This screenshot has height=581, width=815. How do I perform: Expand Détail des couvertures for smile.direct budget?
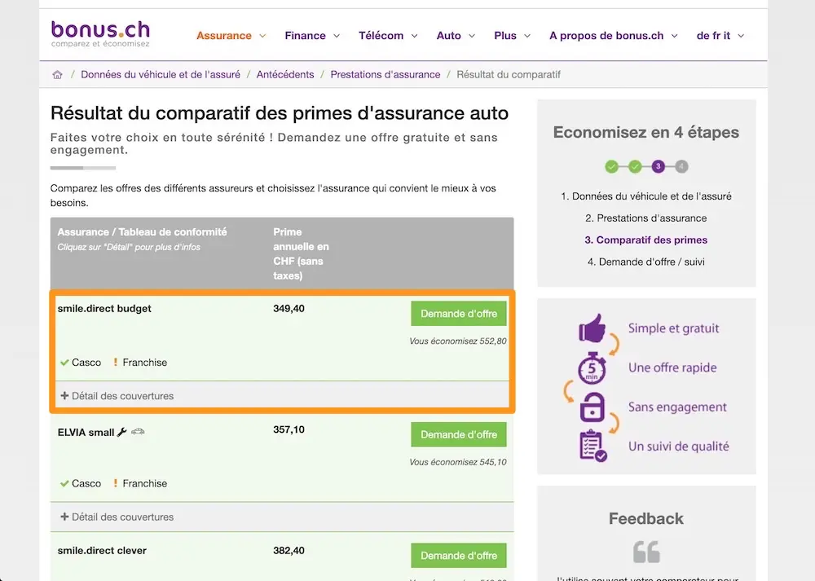tap(117, 396)
